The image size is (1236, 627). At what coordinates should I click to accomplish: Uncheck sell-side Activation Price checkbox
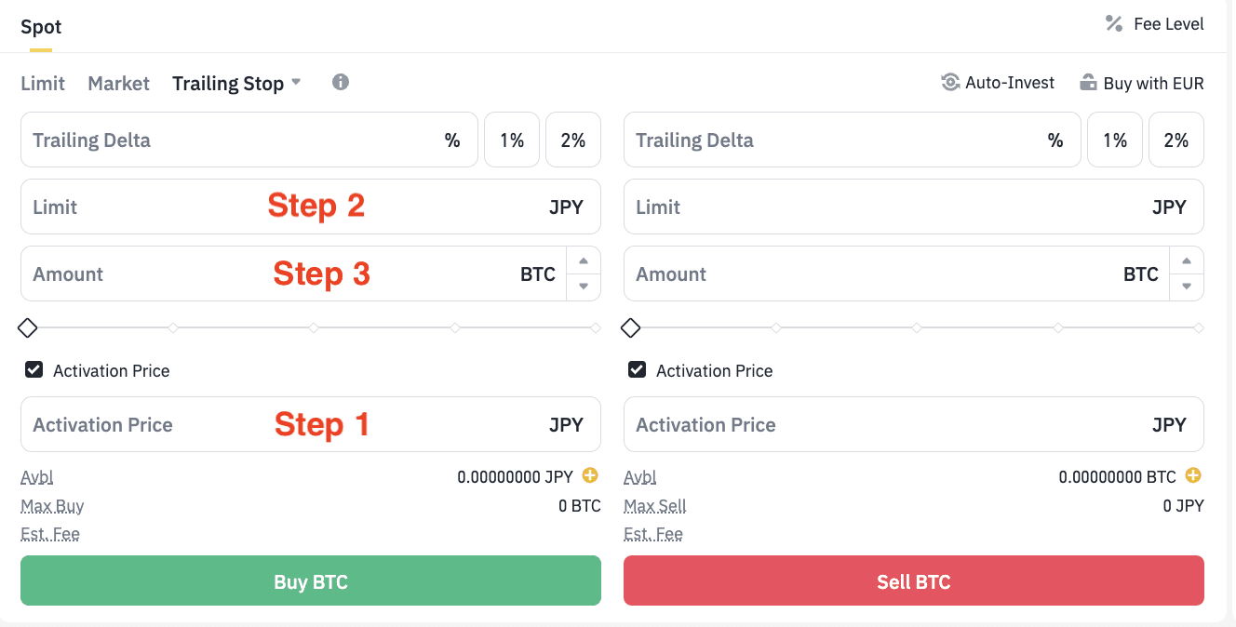[637, 370]
